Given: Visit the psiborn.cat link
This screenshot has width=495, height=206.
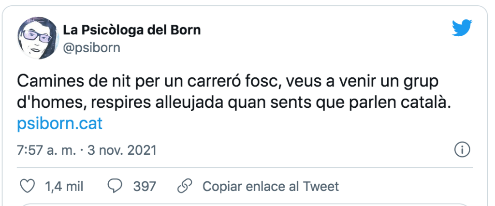Looking at the screenshot, I should (60, 124).
